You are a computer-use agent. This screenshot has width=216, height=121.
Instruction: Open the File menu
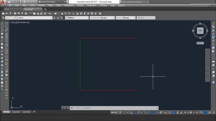10,5
